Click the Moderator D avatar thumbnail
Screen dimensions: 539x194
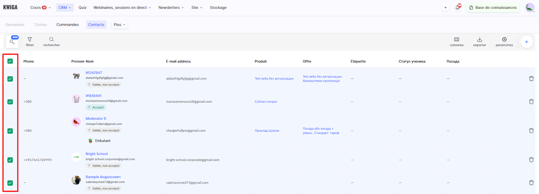(x=76, y=122)
